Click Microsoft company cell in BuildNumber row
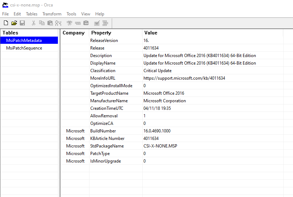 click(x=75, y=131)
